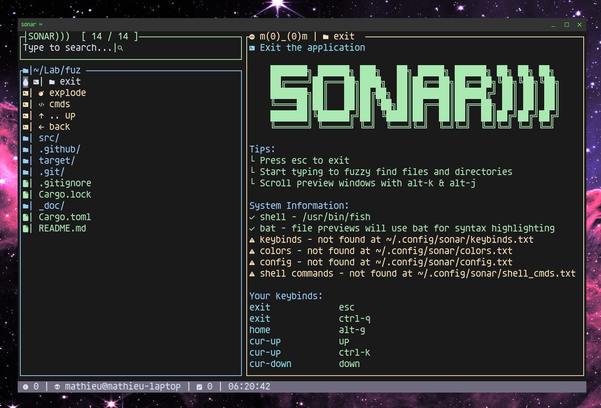The width and height of the screenshot is (601, 408).
Task: Click the 'Press esc to exit' tip
Action: tap(305, 161)
